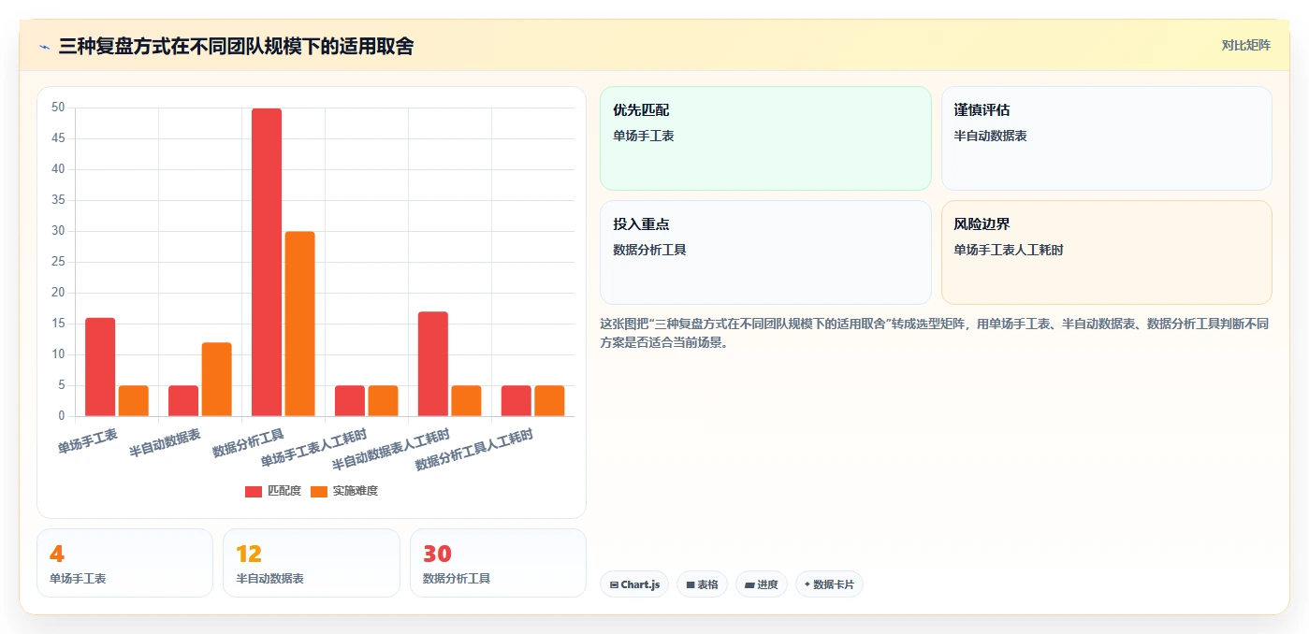Viewport: 1309px width, 634px height.
Task: Click the icon in the Chart.js chip
Action: [614, 584]
